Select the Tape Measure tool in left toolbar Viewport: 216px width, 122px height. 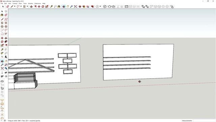click(x=2, y=50)
